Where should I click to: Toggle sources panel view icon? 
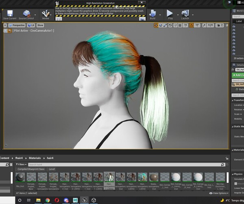pyautogui.click(x=11, y=164)
